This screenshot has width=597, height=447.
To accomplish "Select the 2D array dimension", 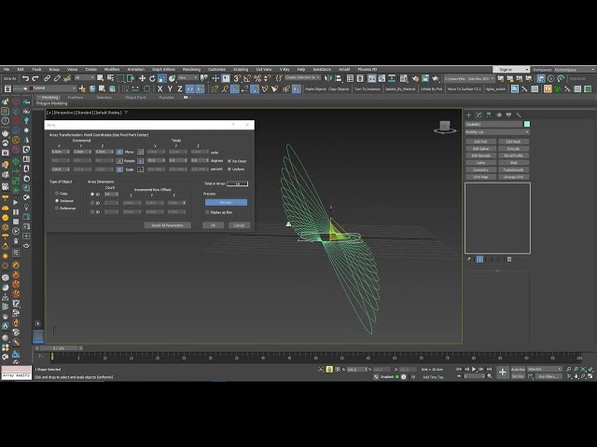I will click(92, 203).
